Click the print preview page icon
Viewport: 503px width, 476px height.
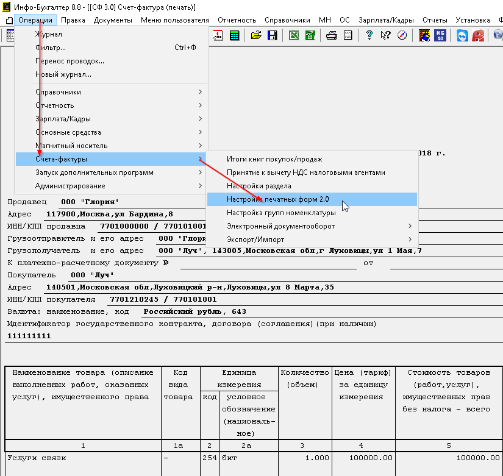coord(348,35)
